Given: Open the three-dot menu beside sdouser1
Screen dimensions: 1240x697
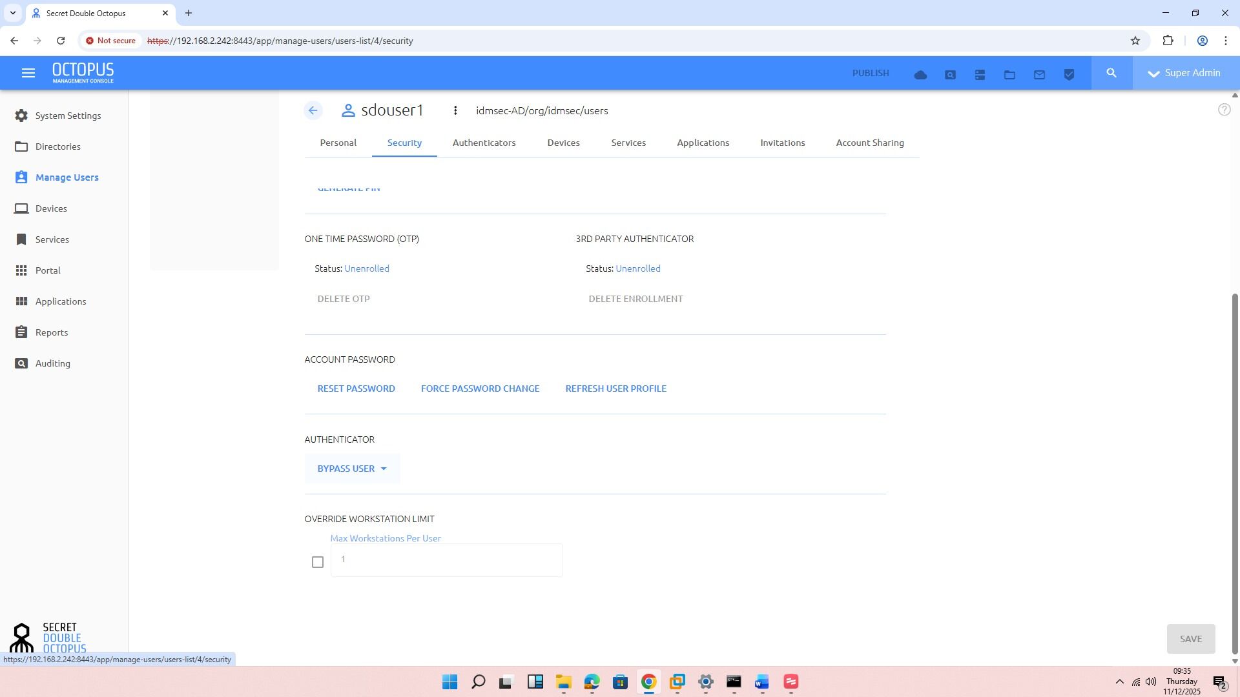Looking at the screenshot, I should [x=455, y=110].
